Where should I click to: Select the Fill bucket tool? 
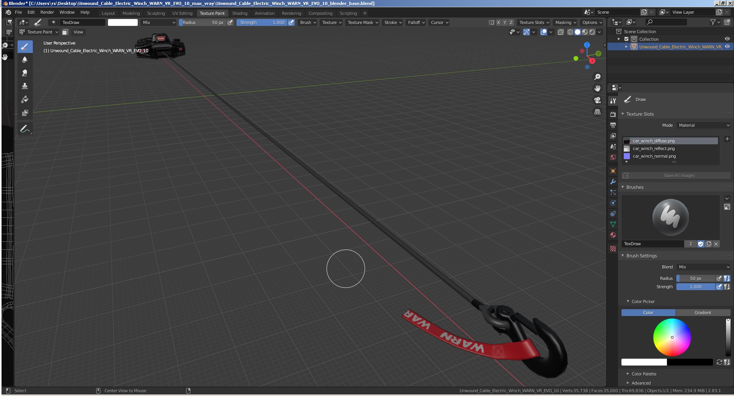(x=25, y=99)
